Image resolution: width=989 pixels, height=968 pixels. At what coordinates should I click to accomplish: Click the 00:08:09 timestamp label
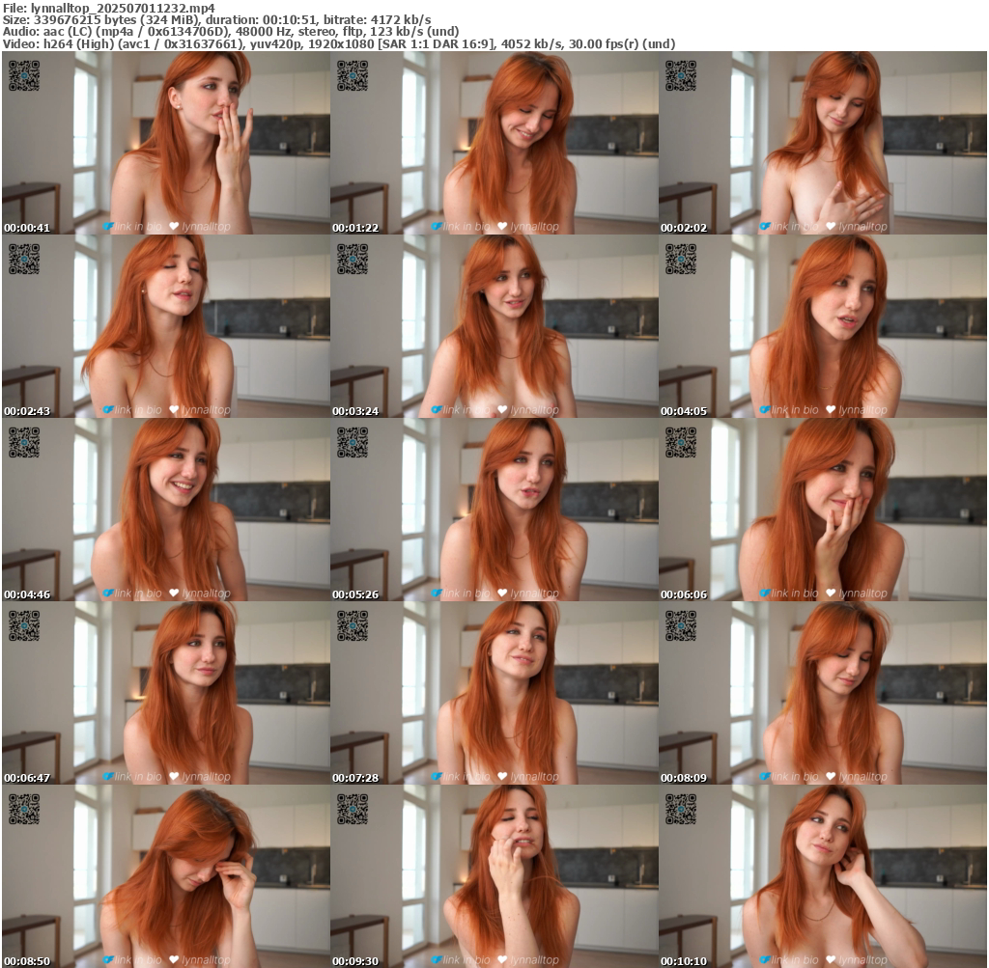684,778
